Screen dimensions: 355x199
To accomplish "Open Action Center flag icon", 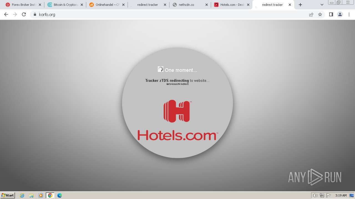I will click(x=329, y=195).
